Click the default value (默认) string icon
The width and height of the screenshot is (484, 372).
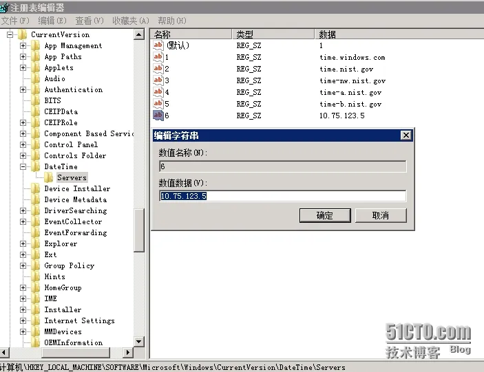point(158,45)
